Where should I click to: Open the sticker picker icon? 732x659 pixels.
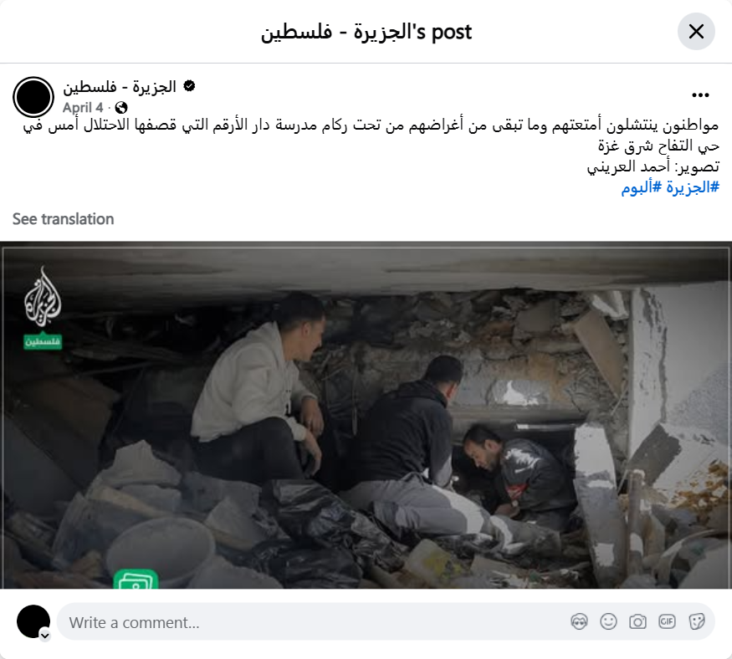(697, 621)
